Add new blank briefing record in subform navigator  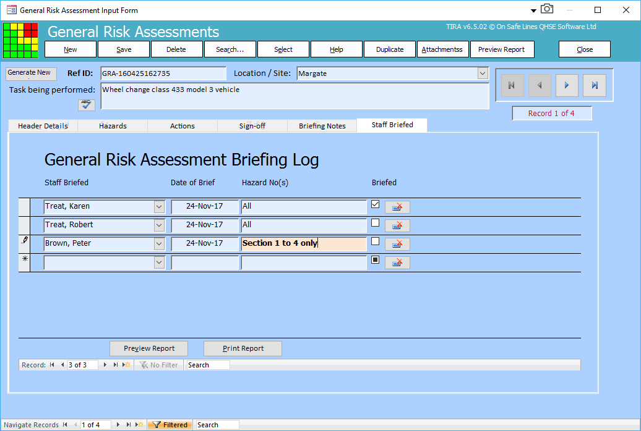[126, 365]
